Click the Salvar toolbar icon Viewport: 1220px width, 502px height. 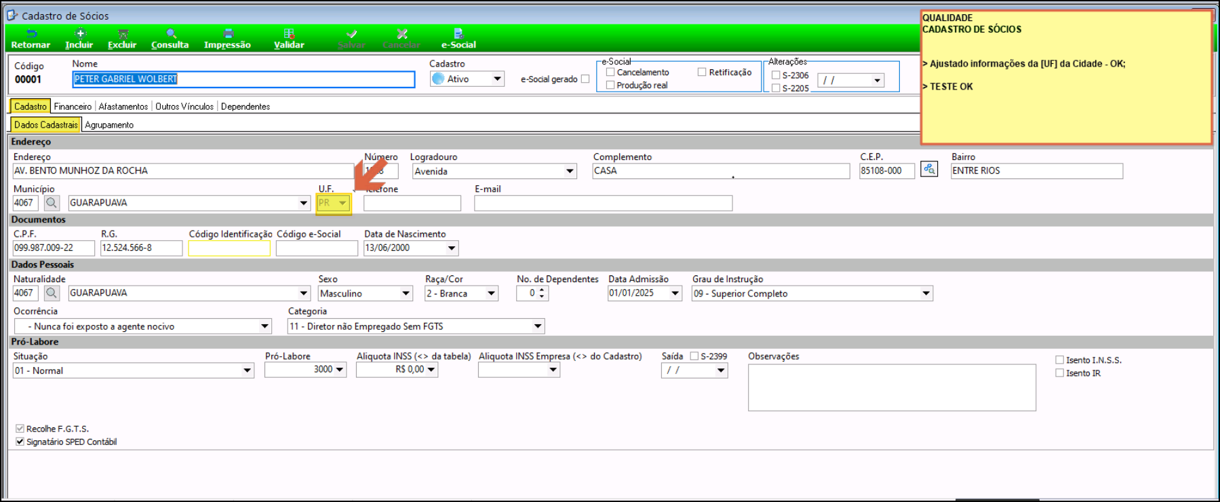pyautogui.click(x=351, y=33)
